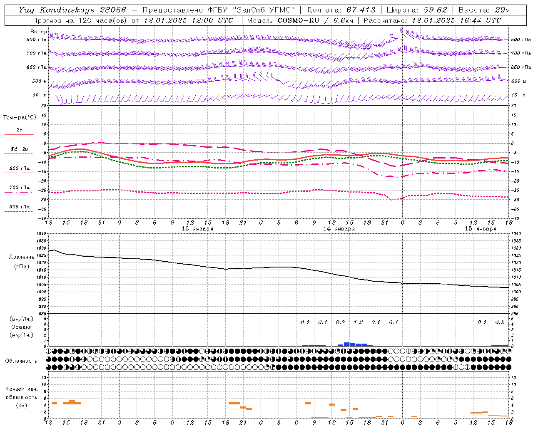Select the (мм/3ч.) precipitation unit label
This screenshot has height=426, width=533.
click(22, 319)
